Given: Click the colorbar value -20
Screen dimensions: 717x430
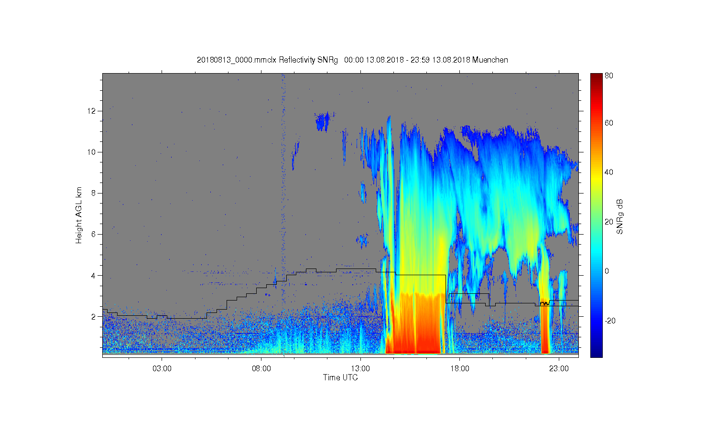Looking at the screenshot, I should pos(610,321).
